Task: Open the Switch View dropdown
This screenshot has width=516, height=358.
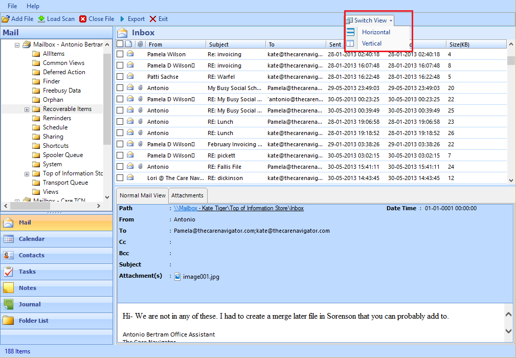Action: pos(370,20)
